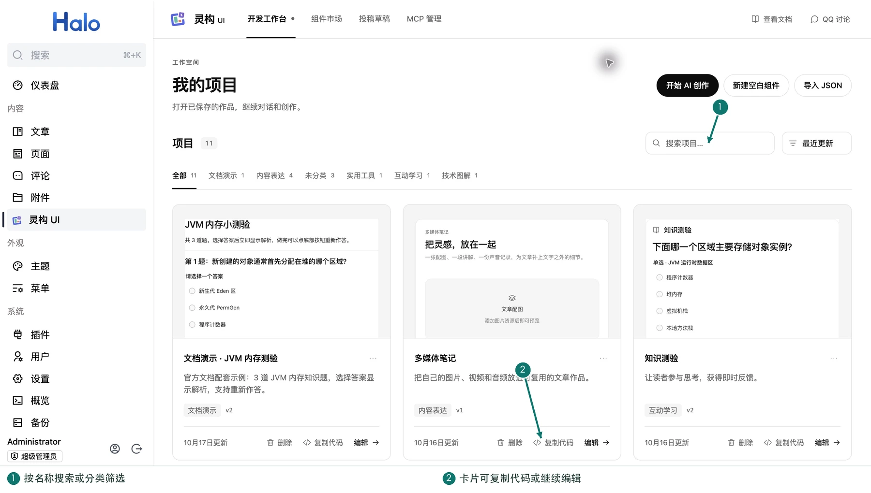Select the 永久代 PermGen radio option
The image size is (871, 493).
[x=192, y=308]
